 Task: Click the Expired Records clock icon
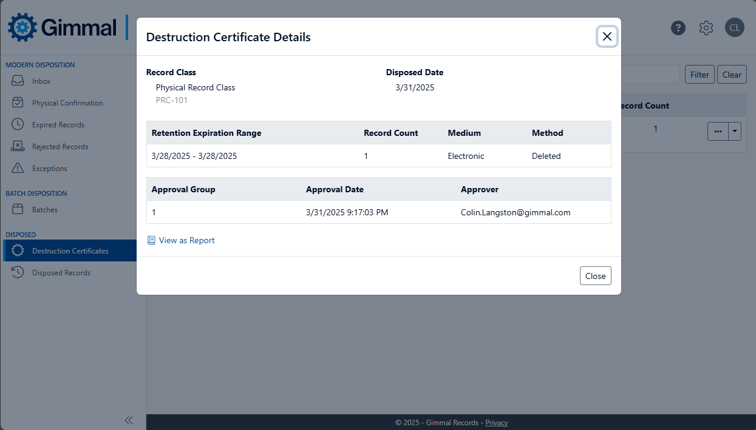18,124
